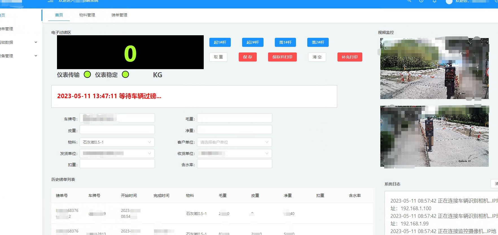Open the 收货单位 dropdown
This screenshot has width=498, height=235.
[234, 153]
